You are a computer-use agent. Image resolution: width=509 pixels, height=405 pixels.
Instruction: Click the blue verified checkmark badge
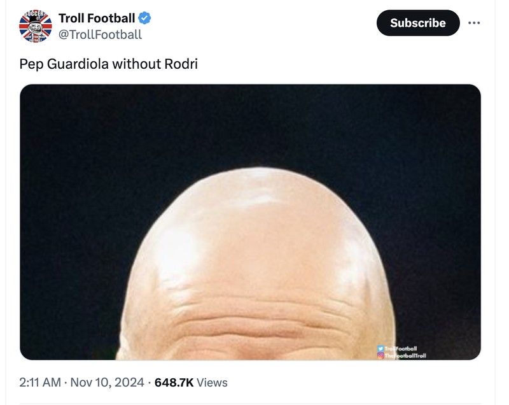144,18
